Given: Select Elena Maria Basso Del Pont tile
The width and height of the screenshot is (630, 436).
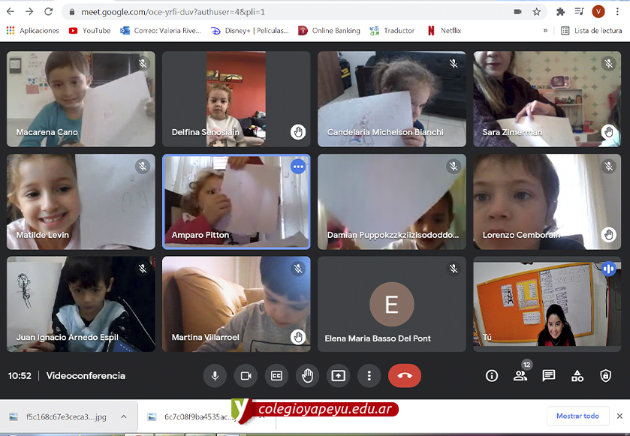Looking at the screenshot, I should pos(391,304).
